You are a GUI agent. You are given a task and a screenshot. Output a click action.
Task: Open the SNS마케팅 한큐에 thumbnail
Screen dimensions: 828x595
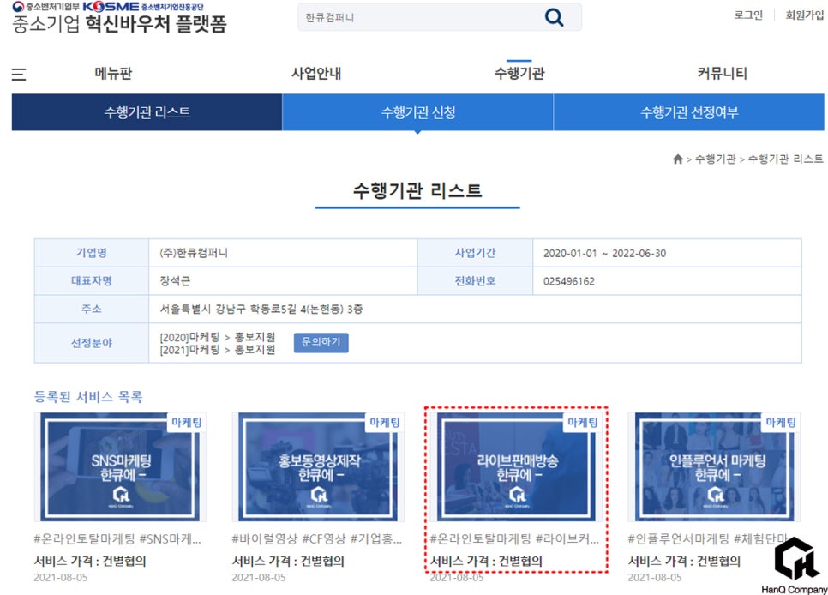pyautogui.click(x=120, y=467)
